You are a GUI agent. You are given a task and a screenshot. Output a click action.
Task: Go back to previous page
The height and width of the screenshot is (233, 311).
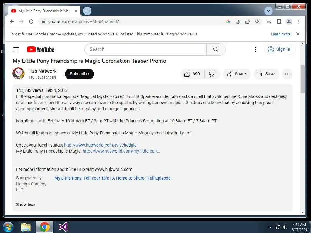(12, 22)
